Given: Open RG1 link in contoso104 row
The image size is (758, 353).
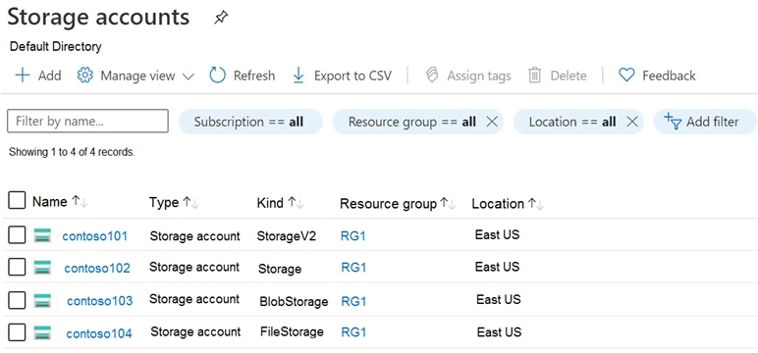Looking at the screenshot, I should 353,332.
